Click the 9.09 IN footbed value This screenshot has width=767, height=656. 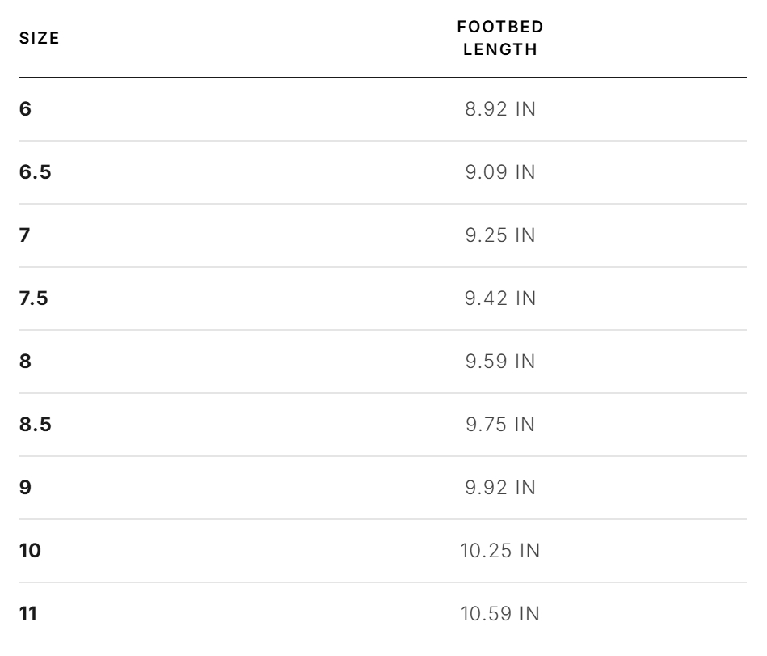click(500, 172)
